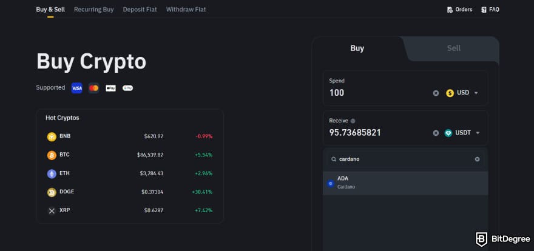The width and height of the screenshot is (534, 251).
Task: Click the XRP price $0.6287
Action: coord(154,210)
